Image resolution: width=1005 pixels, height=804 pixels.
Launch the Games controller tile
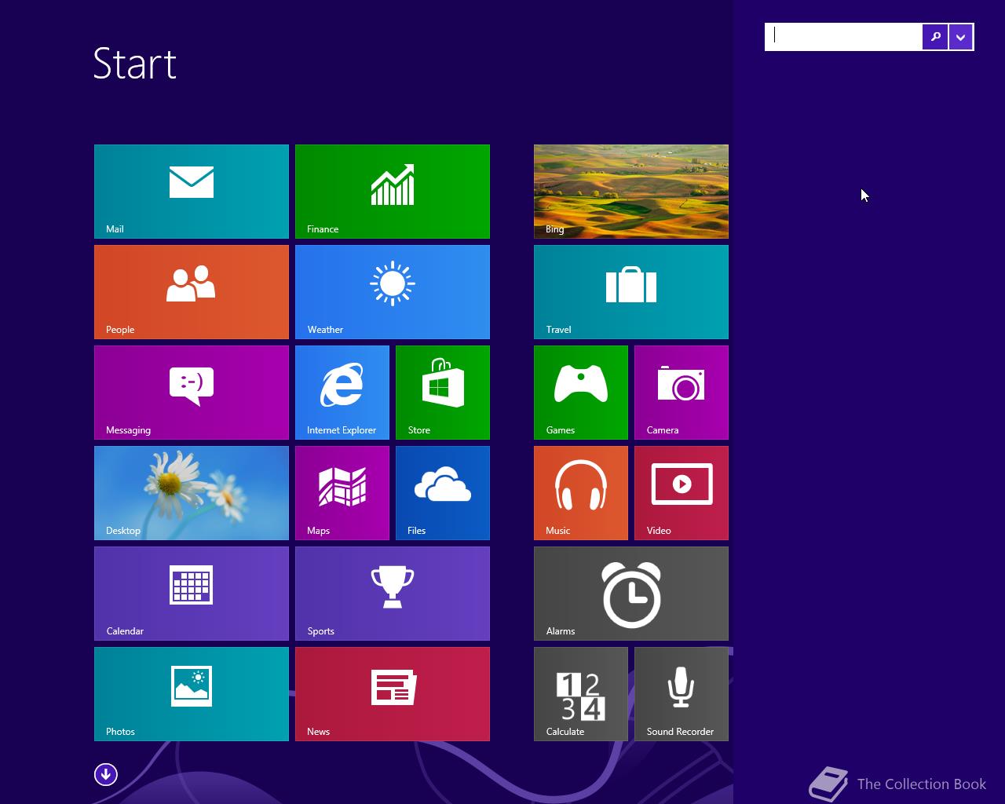pyautogui.click(x=581, y=393)
